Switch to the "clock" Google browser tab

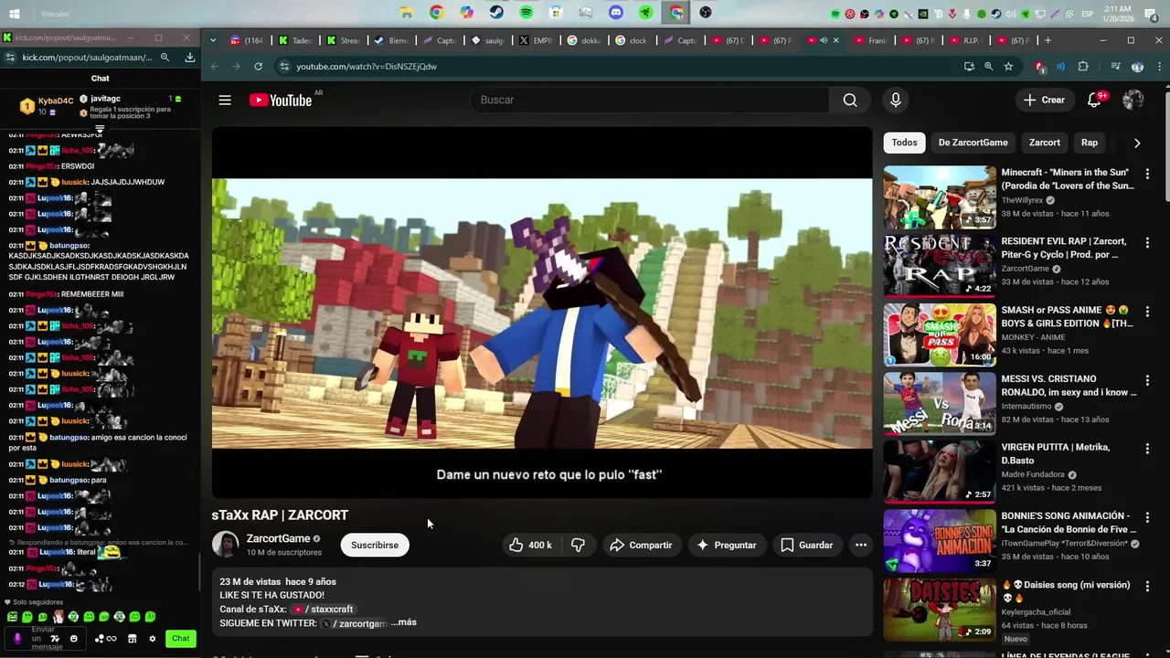[x=631, y=40]
